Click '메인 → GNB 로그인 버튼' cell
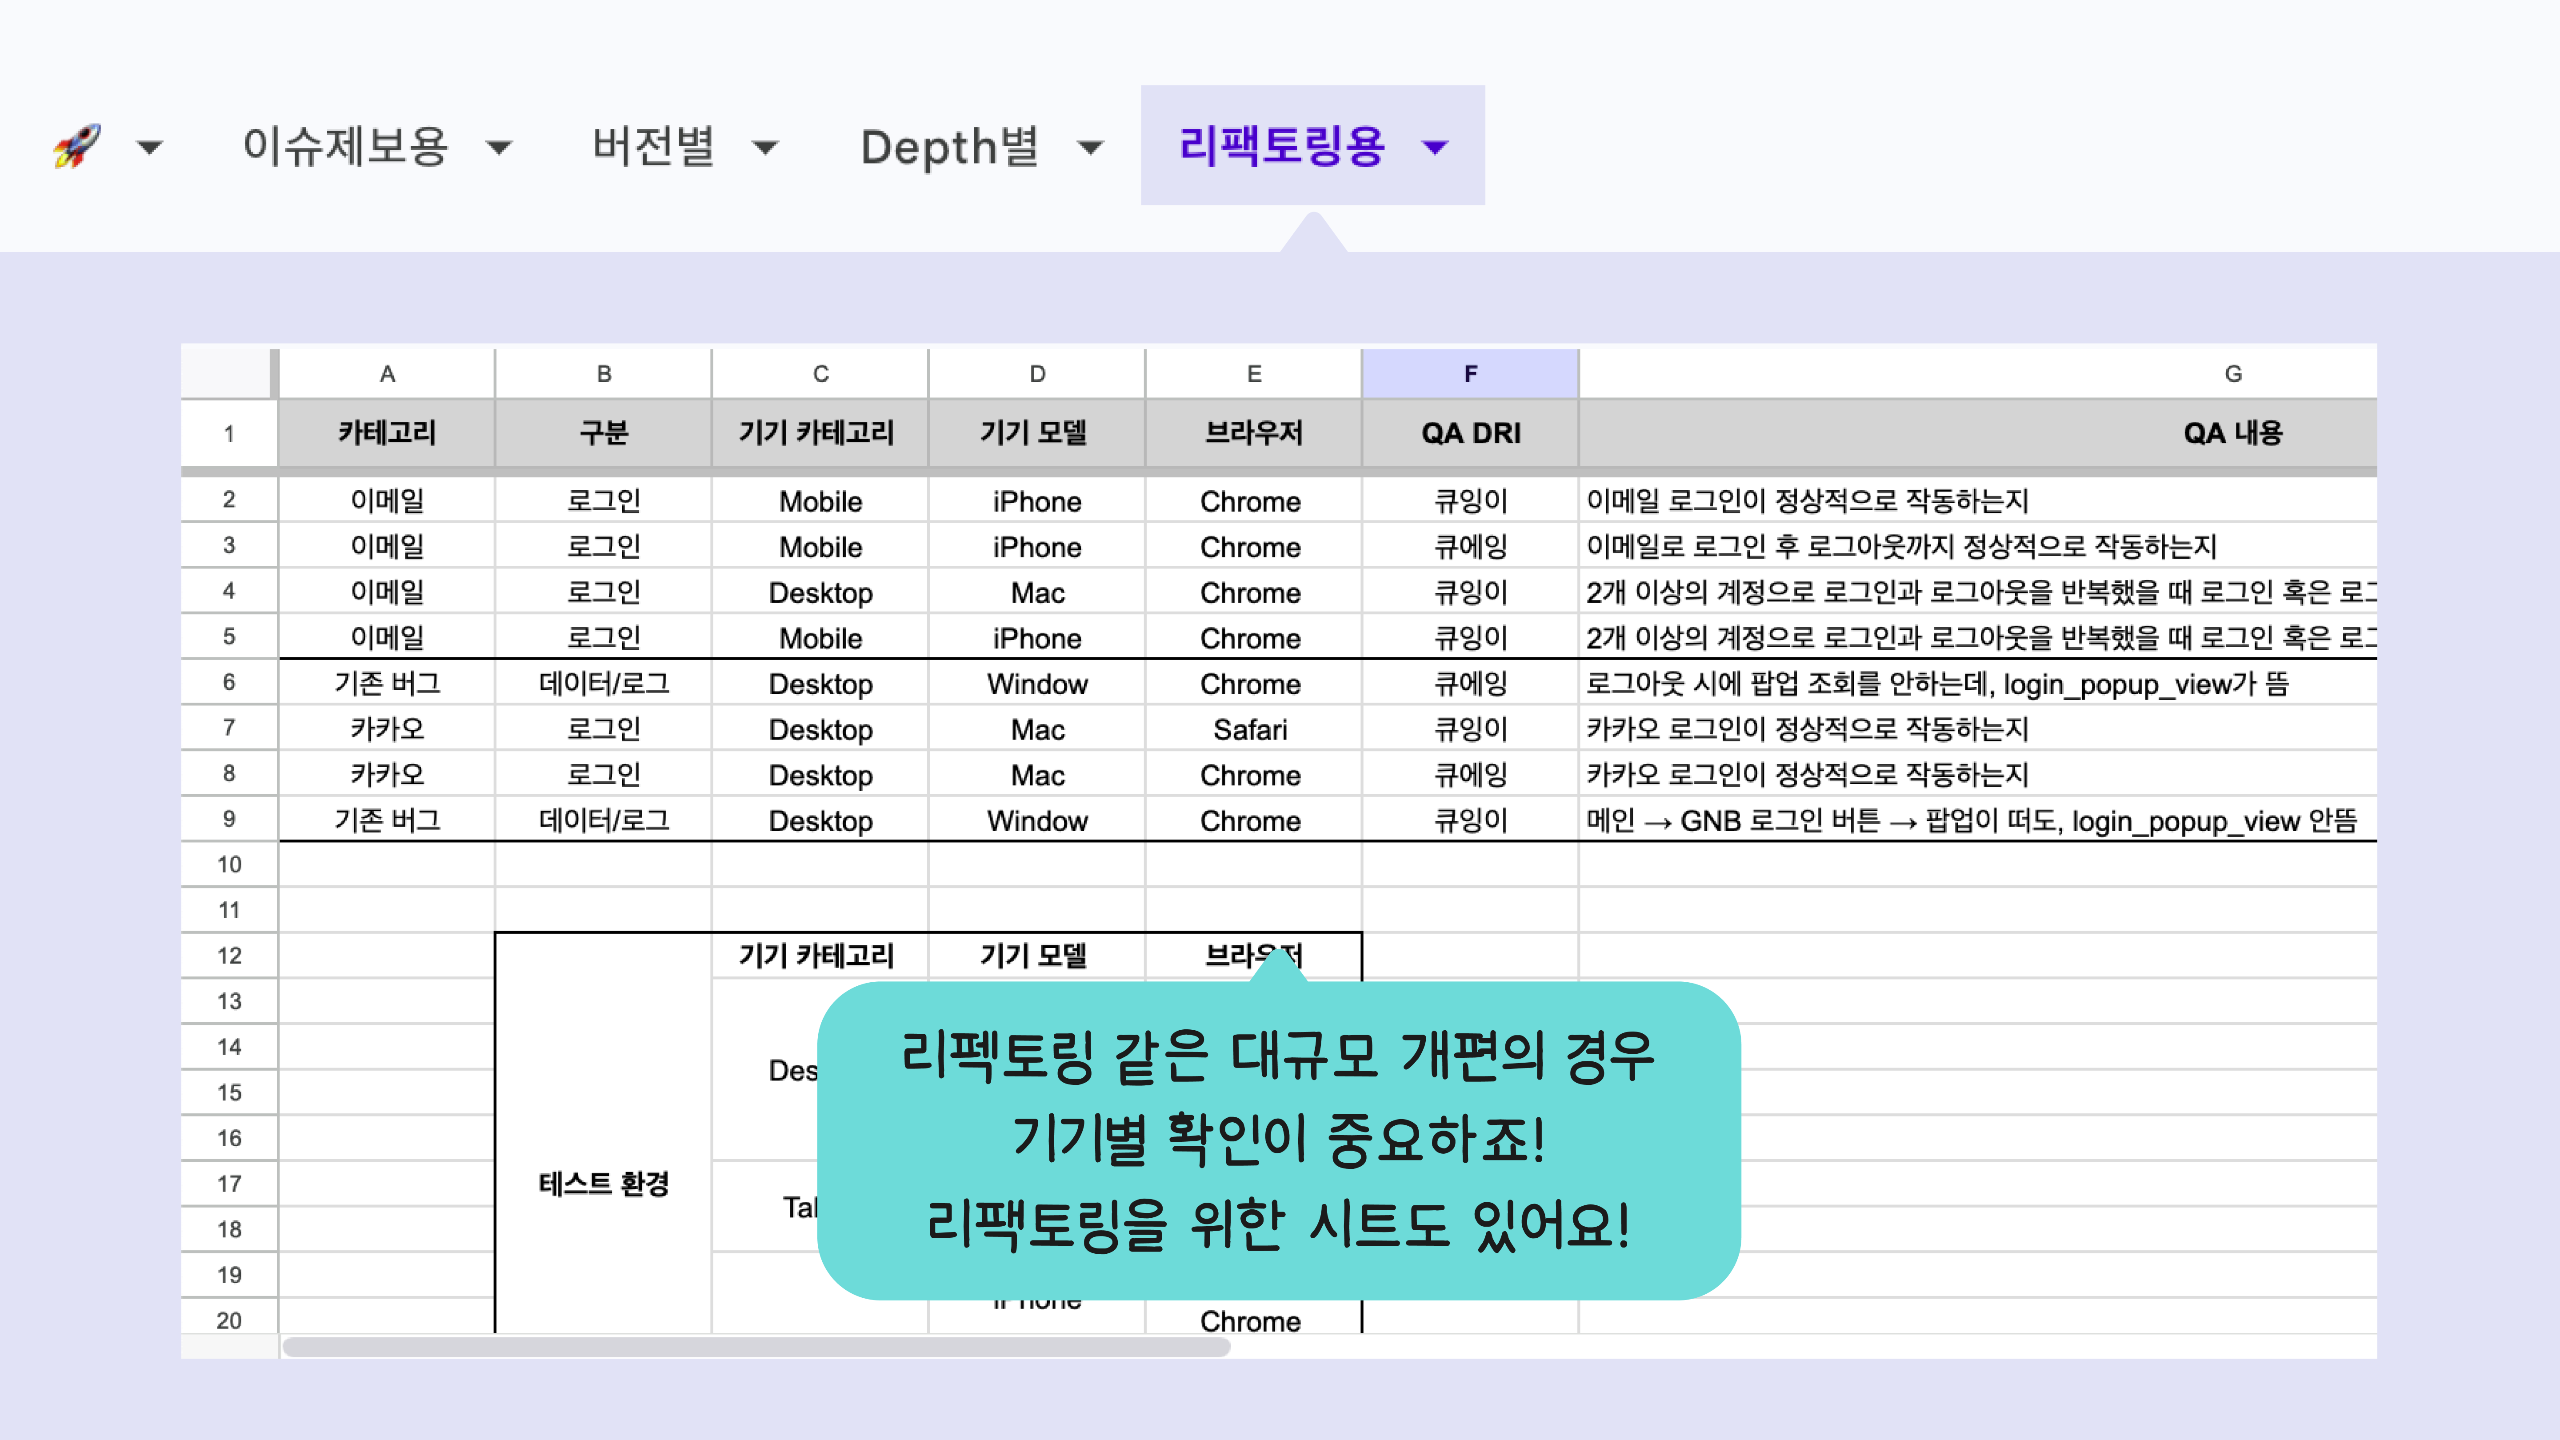The image size is (2560, 1440). coord(1978,821)
